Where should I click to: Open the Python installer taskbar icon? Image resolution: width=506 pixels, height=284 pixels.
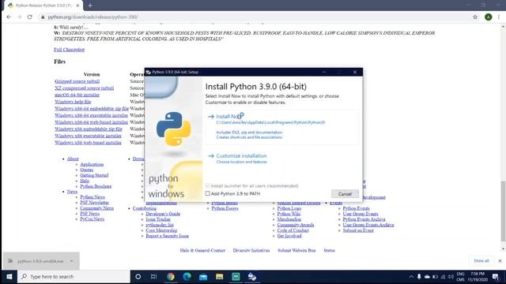point(252,277)
